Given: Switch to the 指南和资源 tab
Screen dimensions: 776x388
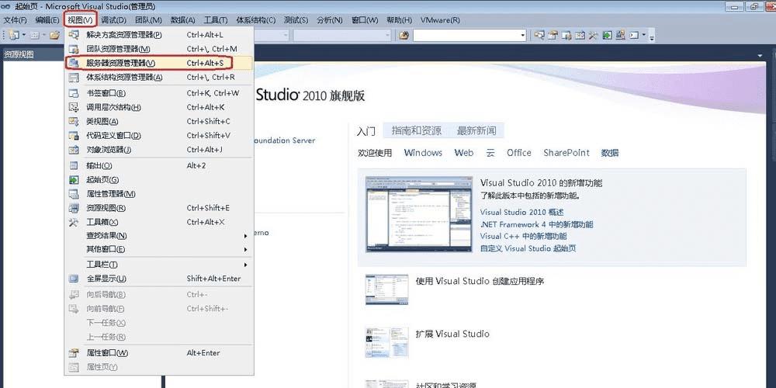Looking at the screenshot, I should click(416, 130).
